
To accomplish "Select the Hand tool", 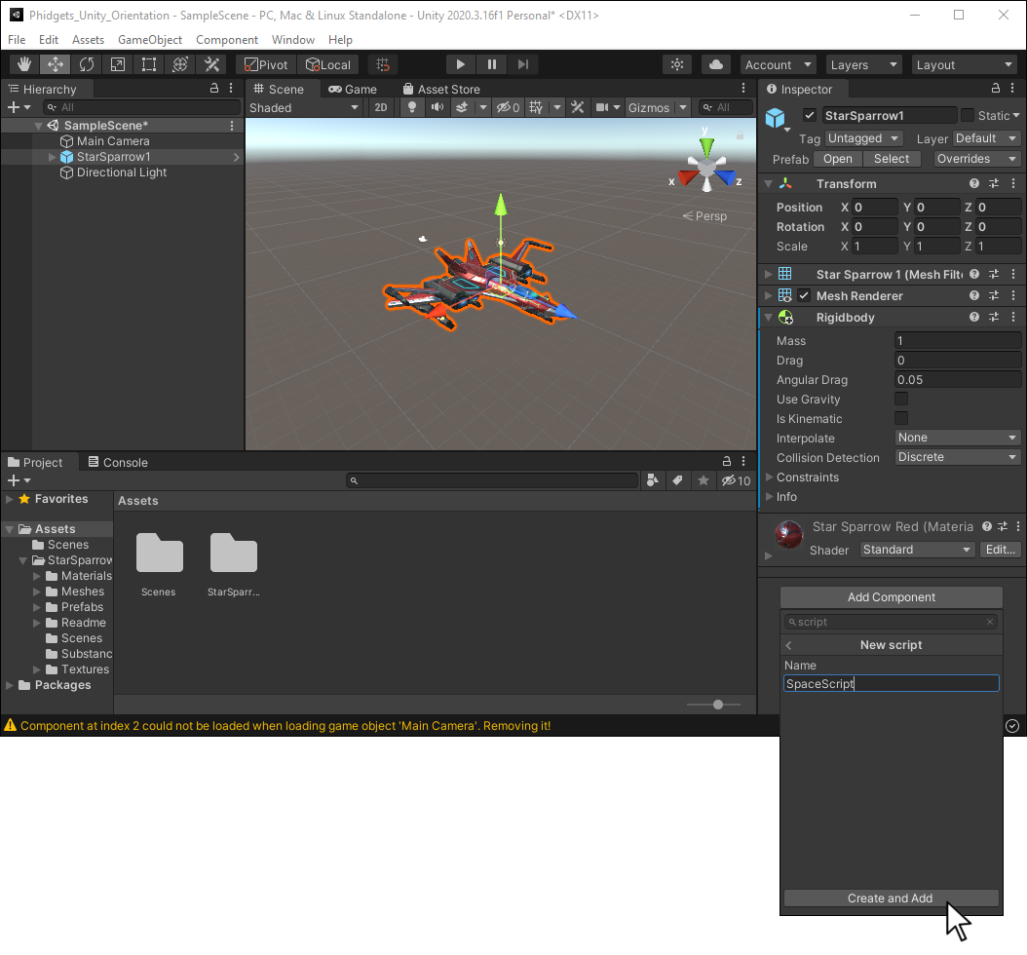I will [24, 64].
